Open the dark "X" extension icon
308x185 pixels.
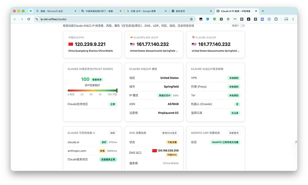(255, 19)
